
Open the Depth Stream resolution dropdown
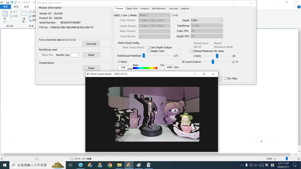click(x=154, y=26)
